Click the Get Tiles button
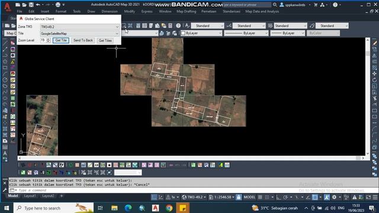 (x=105, y=40)
